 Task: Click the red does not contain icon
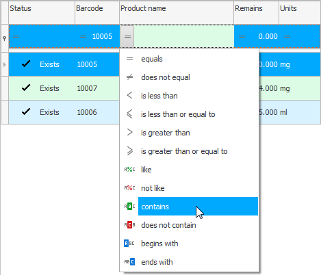129,225
